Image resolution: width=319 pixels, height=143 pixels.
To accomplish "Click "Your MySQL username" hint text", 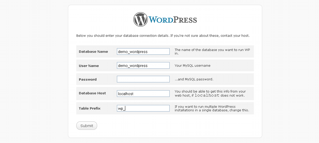I will coord(192,66).
